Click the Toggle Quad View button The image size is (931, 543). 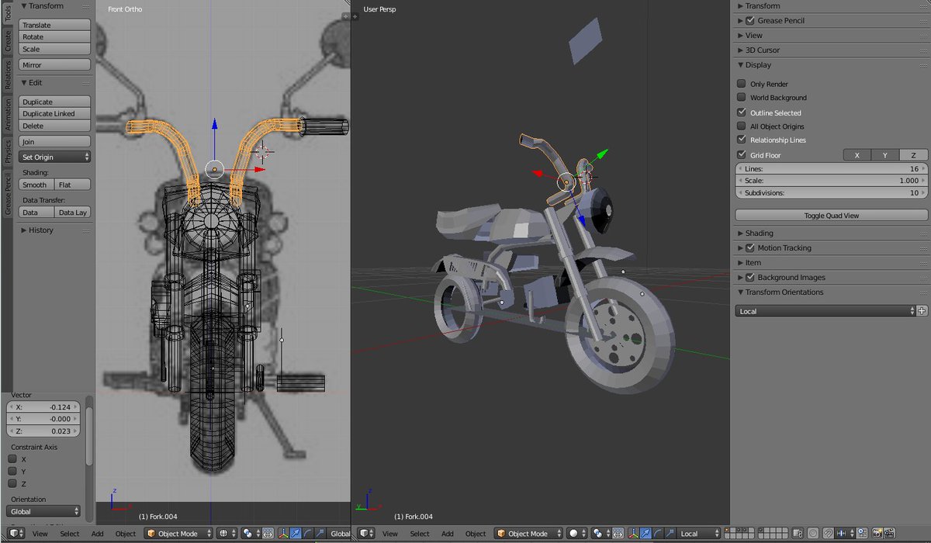832,216
